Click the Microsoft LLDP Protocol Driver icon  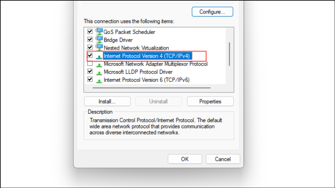click(99, 72)
